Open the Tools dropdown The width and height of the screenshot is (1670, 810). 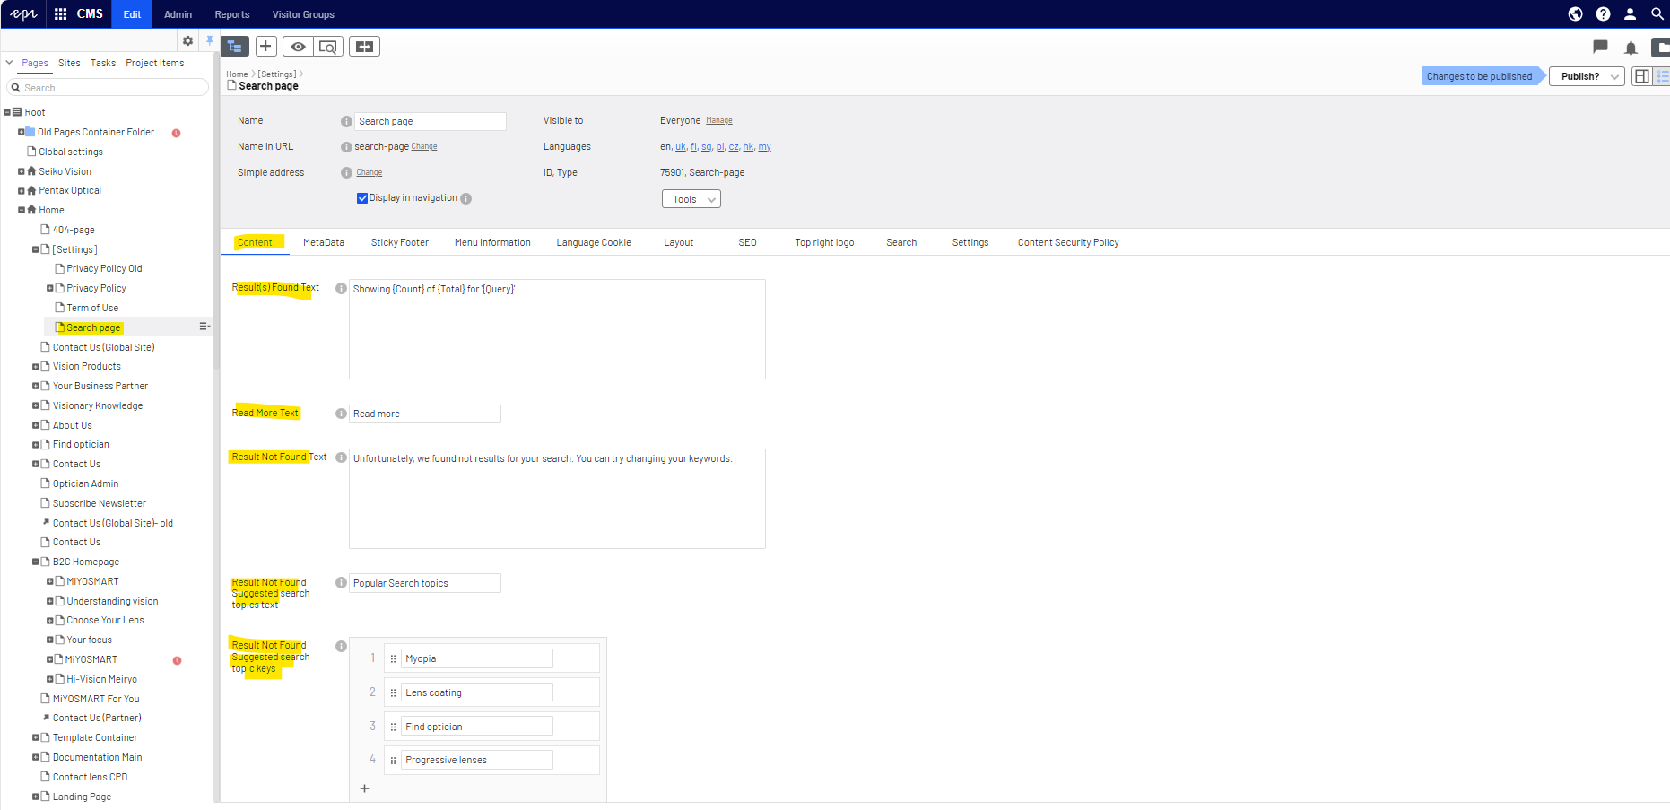tap(691, 199)
